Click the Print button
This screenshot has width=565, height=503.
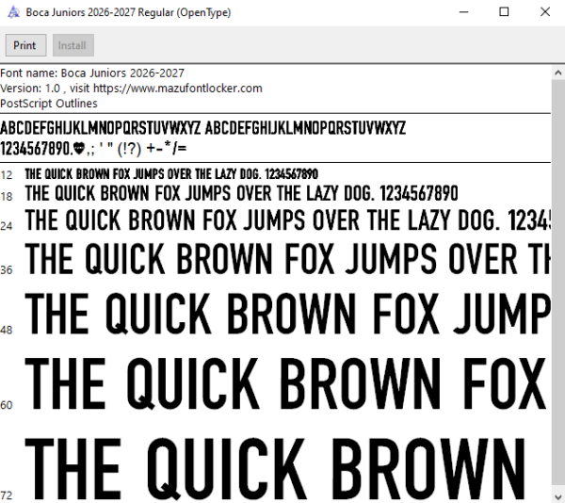coord(26,45)
